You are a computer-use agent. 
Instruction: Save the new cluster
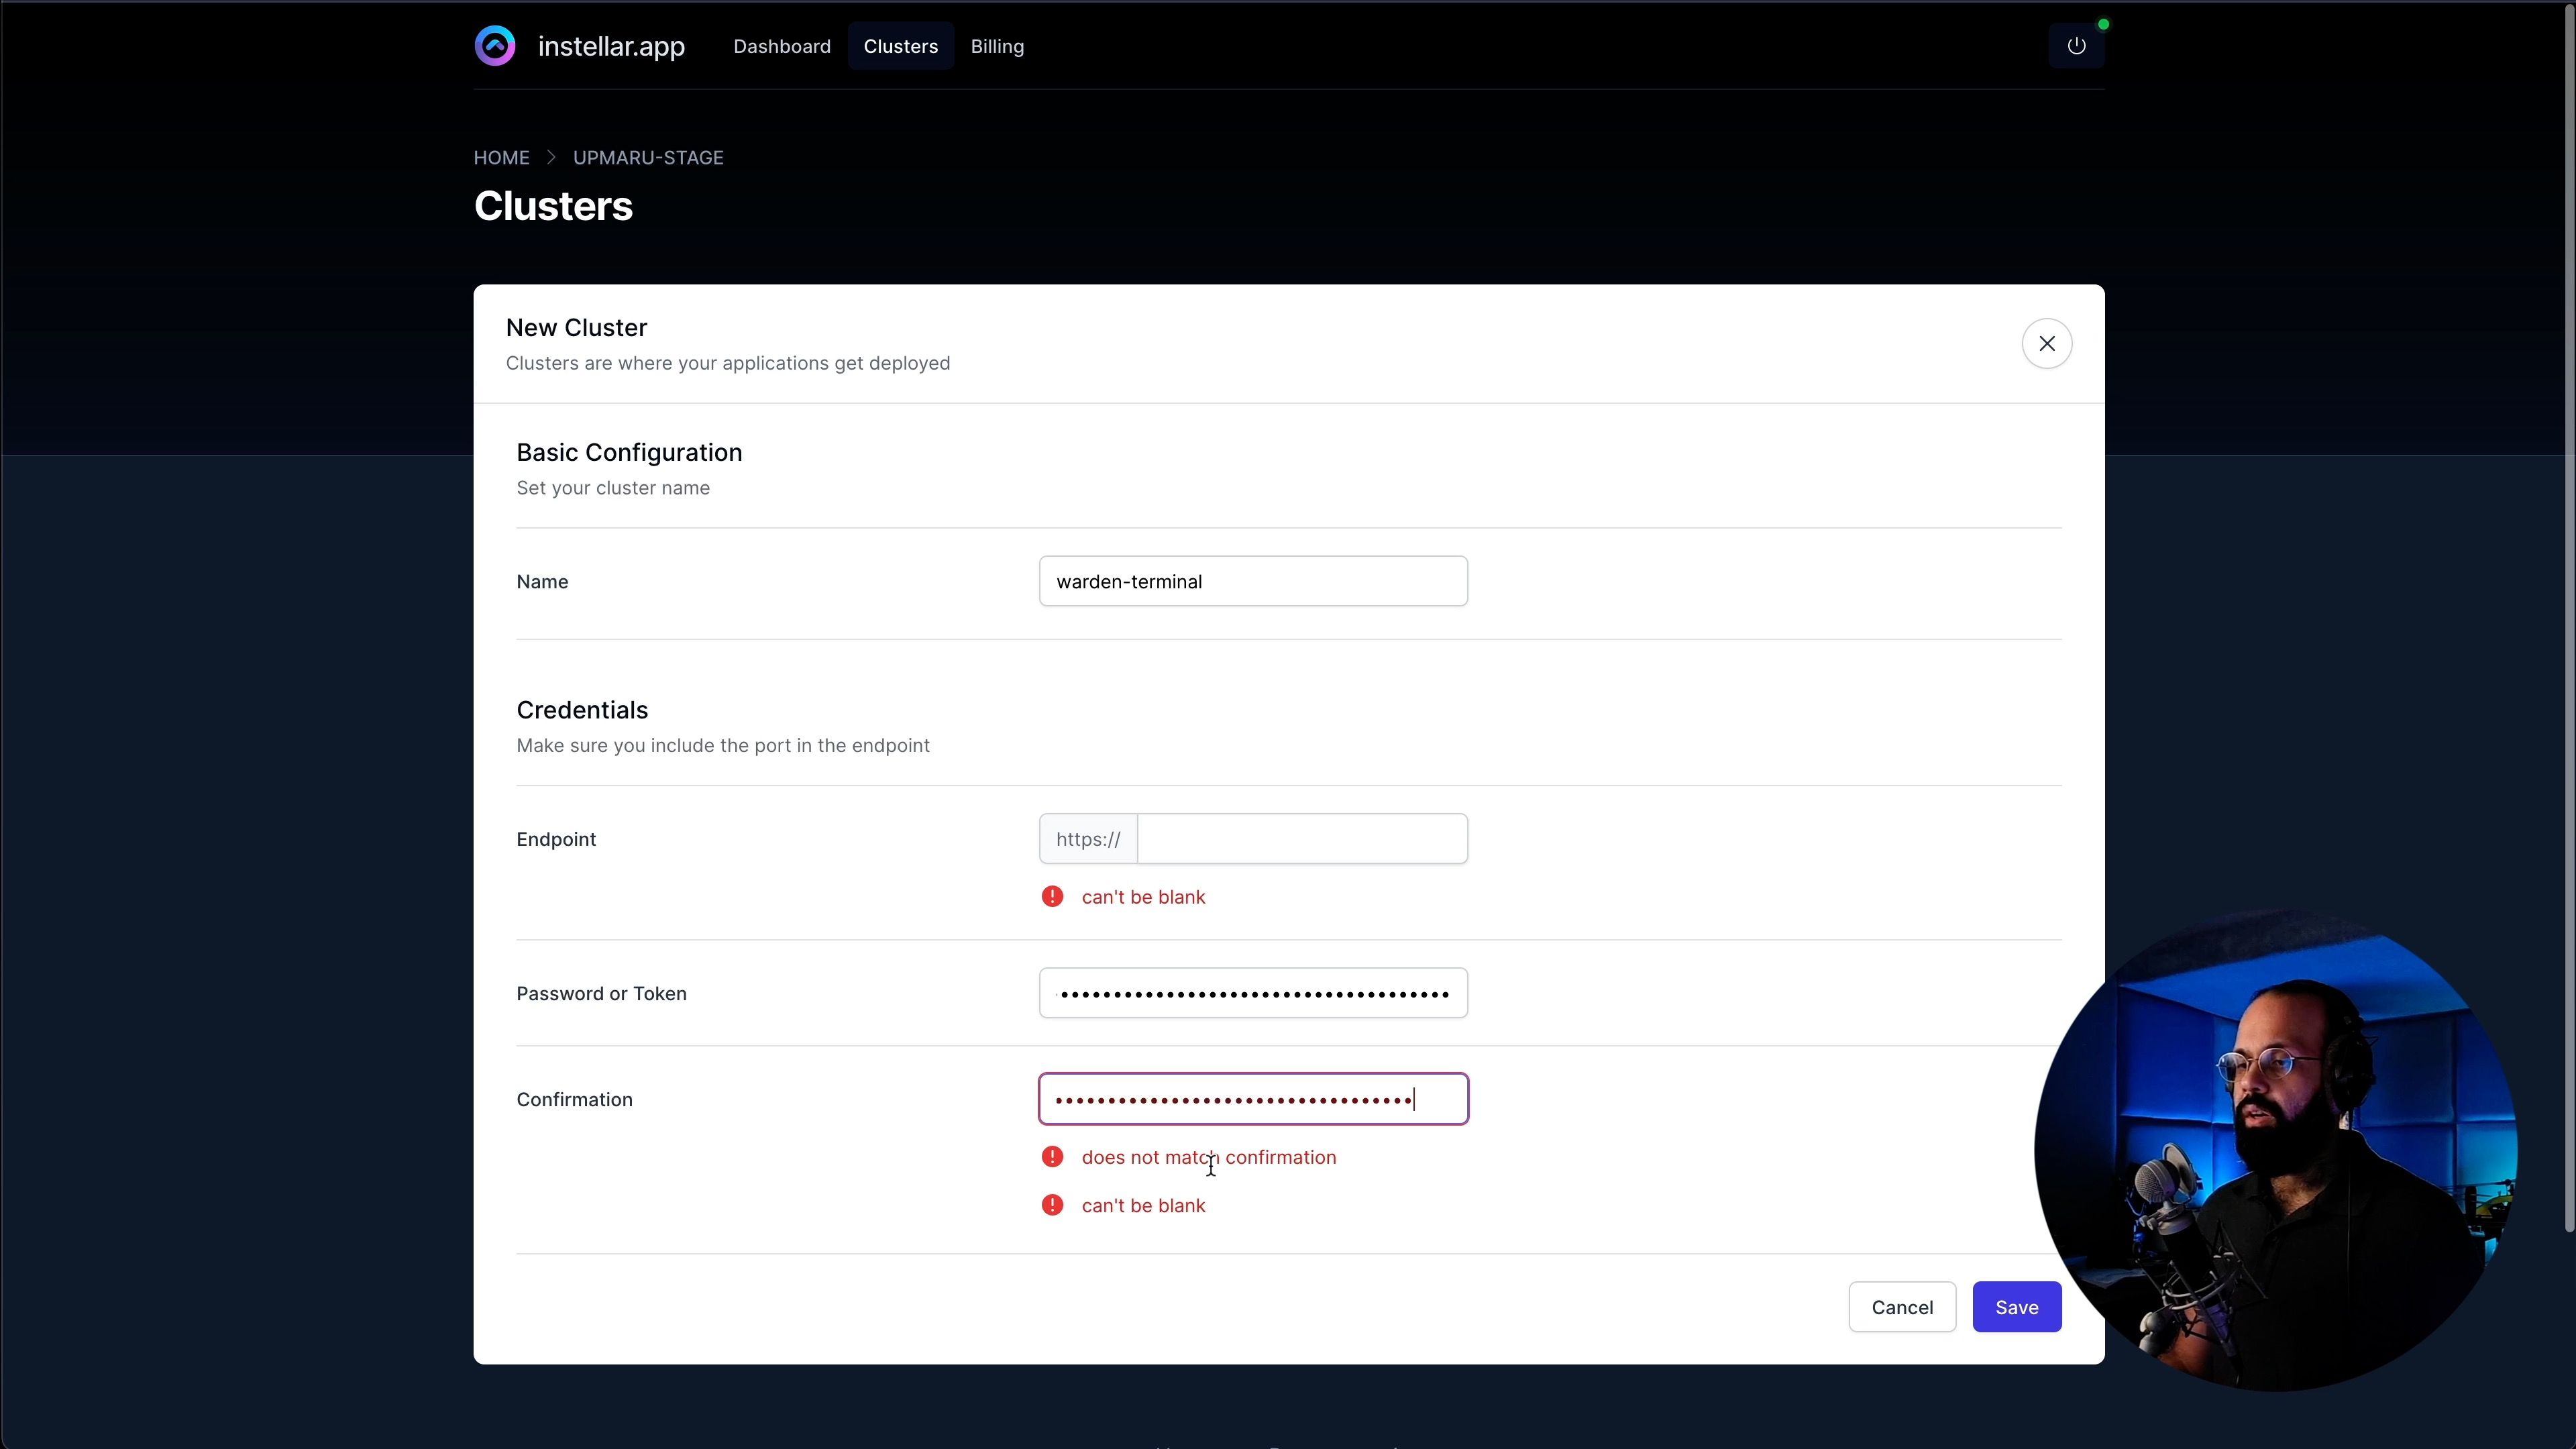(x=2016, y=1307)
